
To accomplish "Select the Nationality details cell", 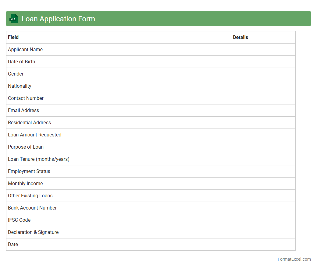I will (263, 86).
